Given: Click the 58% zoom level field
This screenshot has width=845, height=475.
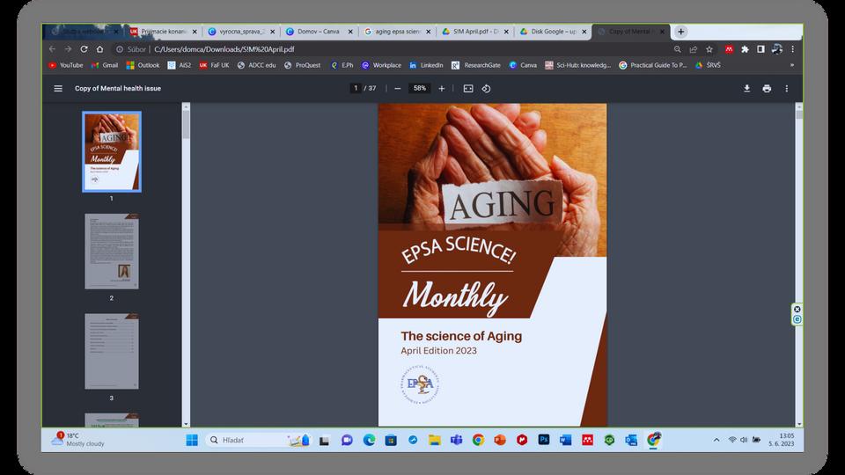Looking at the screenshot, I should tap(420, 88).
